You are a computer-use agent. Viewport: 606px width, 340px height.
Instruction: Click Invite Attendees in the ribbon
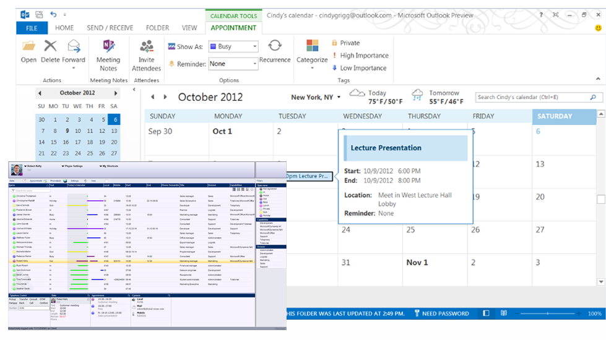pyautogui.click(x=146, y=56)
